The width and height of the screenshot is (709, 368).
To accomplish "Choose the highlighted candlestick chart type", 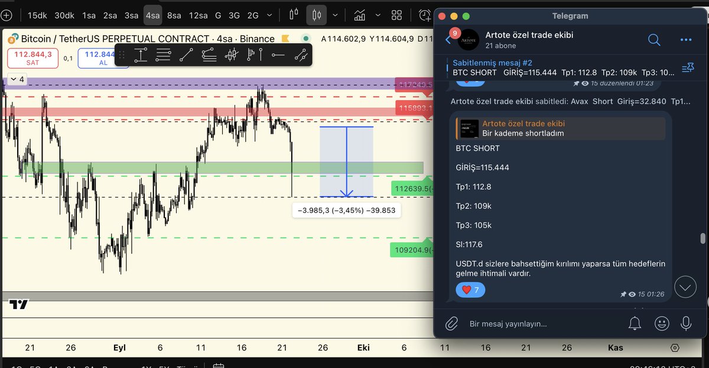I will coord(317,15).
